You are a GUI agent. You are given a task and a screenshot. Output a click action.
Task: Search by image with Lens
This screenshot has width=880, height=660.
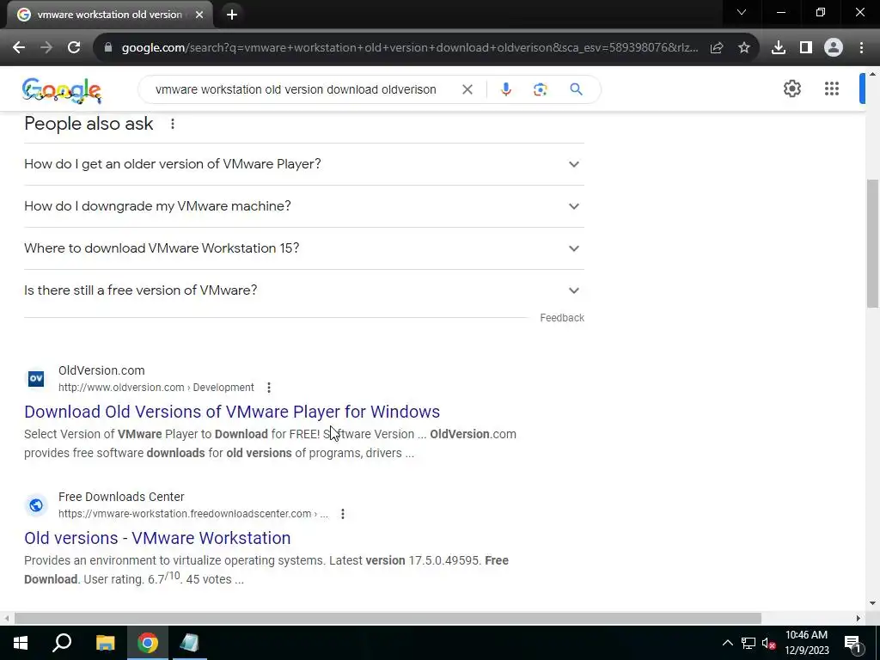(x=540, y=89)
